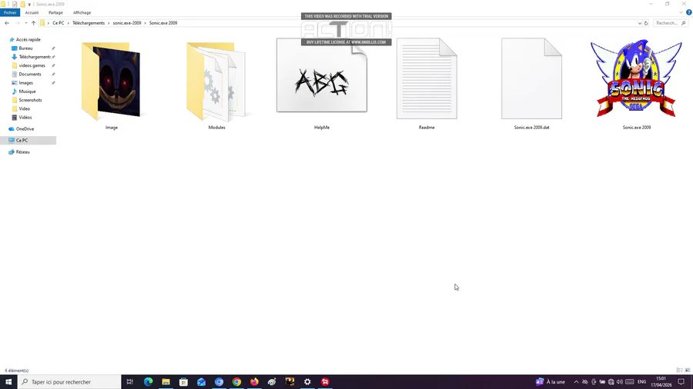Go up one folder level
The image size is (693, 389).
(34, 23)
